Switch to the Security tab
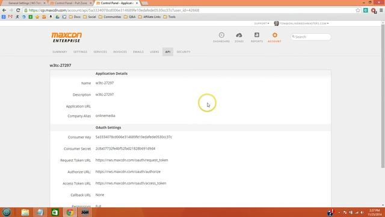 (183, 52)
